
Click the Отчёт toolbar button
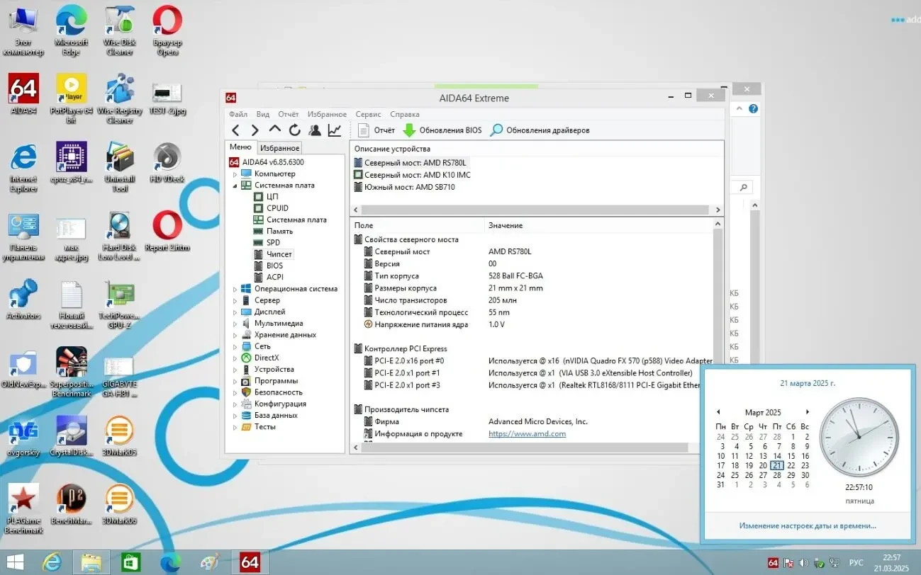[x=376, y=130]
